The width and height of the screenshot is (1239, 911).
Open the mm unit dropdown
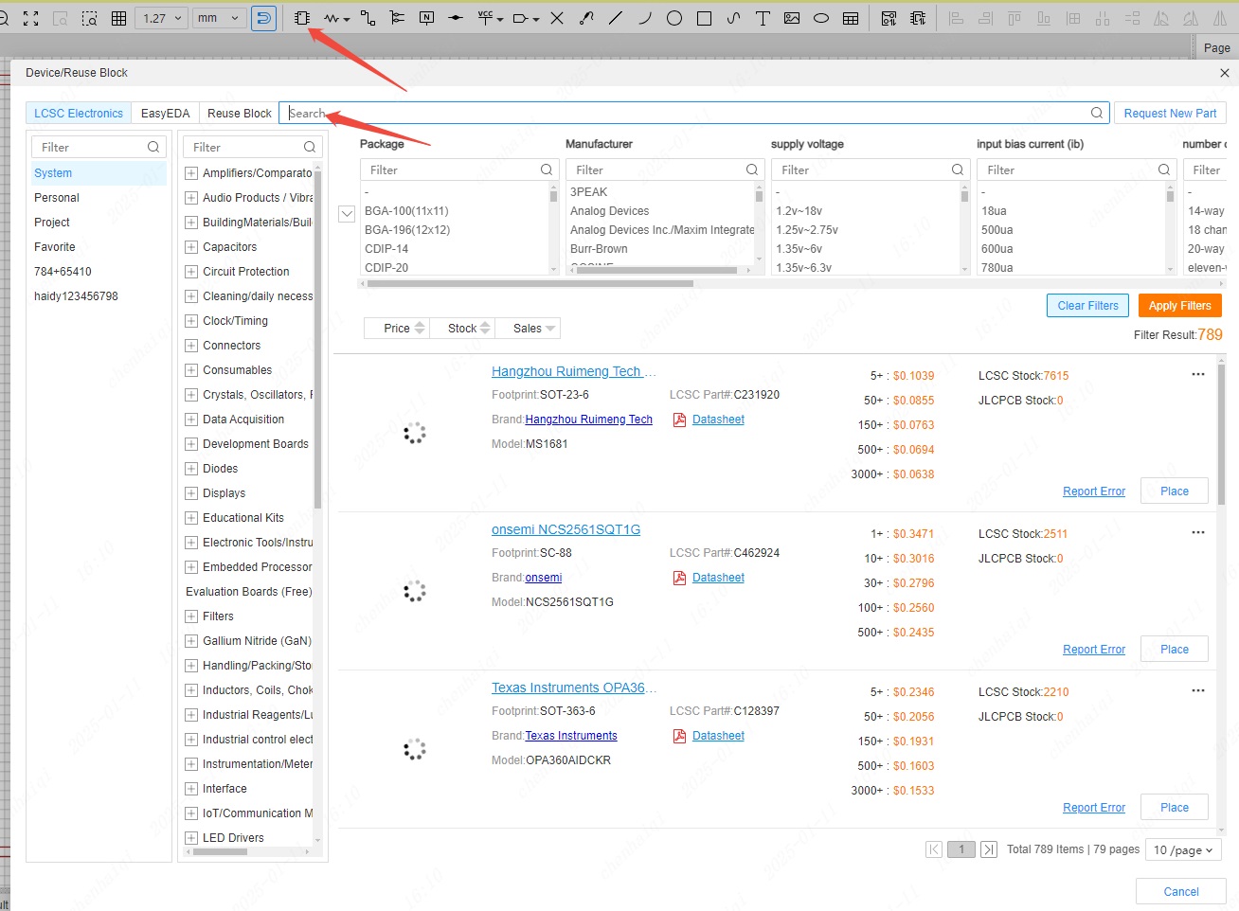coord(220,18)
